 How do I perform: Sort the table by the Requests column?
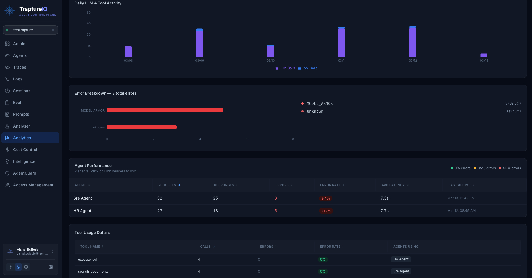point(169,185)
